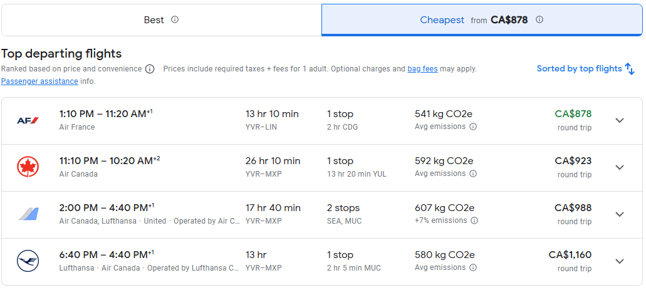This screenshot has height=290, width=646.
Task: Click info icon after 'price and convenience'
Action: [150, 69]
